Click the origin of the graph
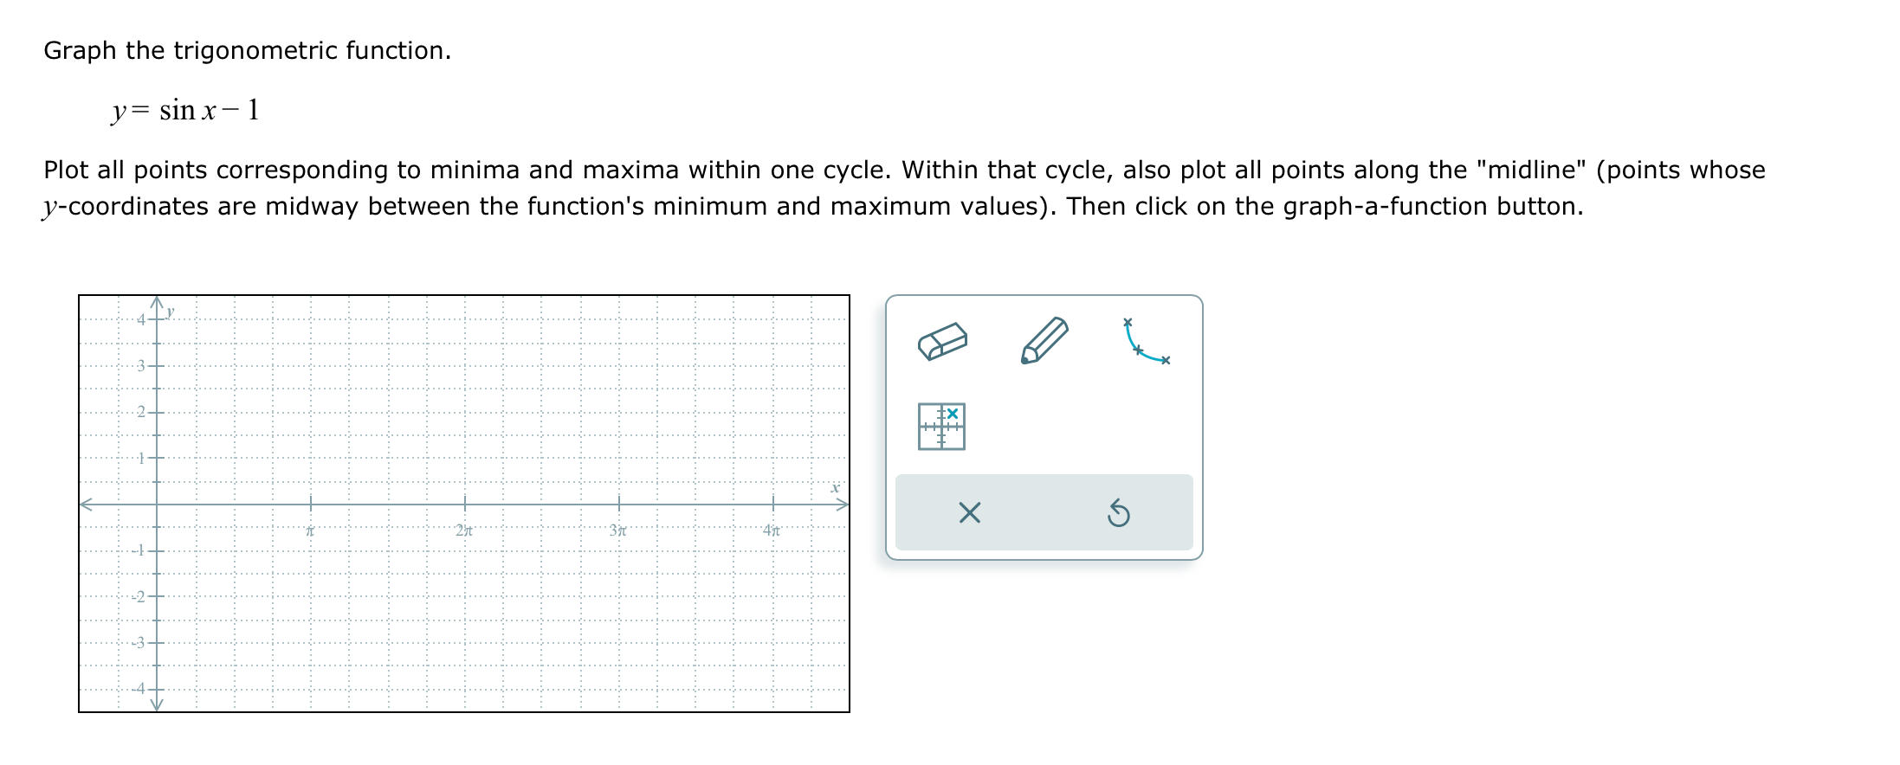Image resolution: width=1900 pixels, height=765 pixels. click(157, 504)
